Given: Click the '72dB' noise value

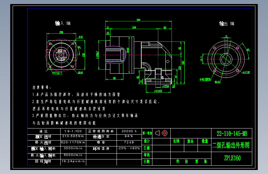Looking at the screenshot, I should point(129,142).
